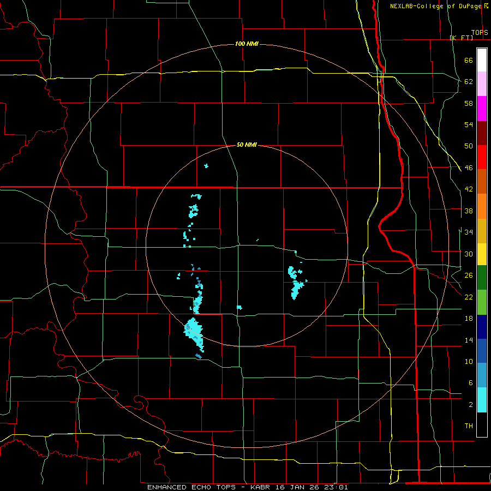Click the '22' legend value
The image size is (491, 491).
tap(469, 297)
